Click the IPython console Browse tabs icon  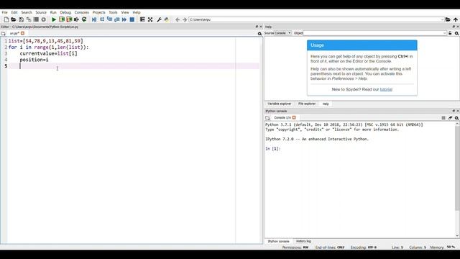(267, 118)
